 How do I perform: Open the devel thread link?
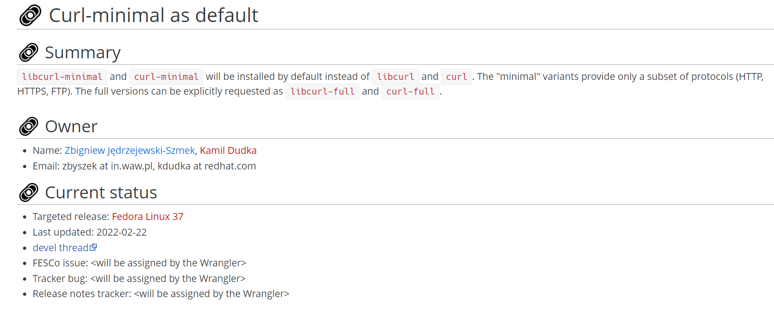pyautogui.click(x=60, y=248)
